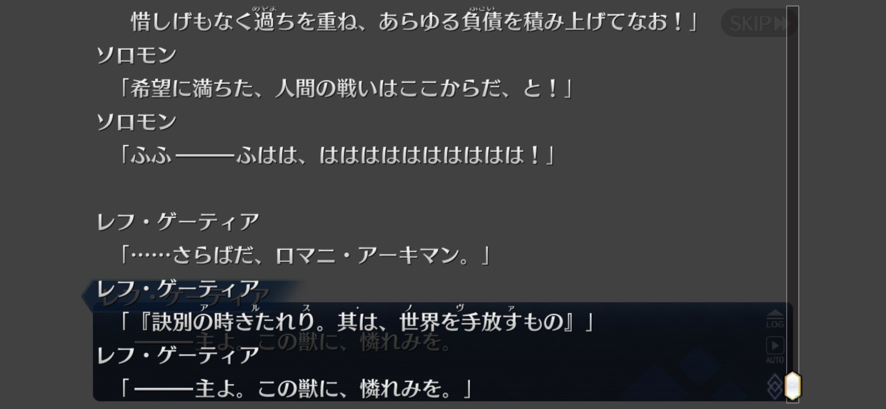Click the SKIP button with double arrows
The height and width of the screenshot is (409, 886).
[758, 23]
